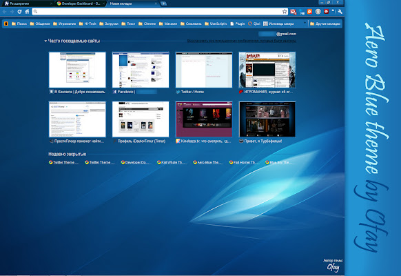Close the Новая вкладка tab
This screenshot has width=401, height=276.
click(x=156, y=3)
